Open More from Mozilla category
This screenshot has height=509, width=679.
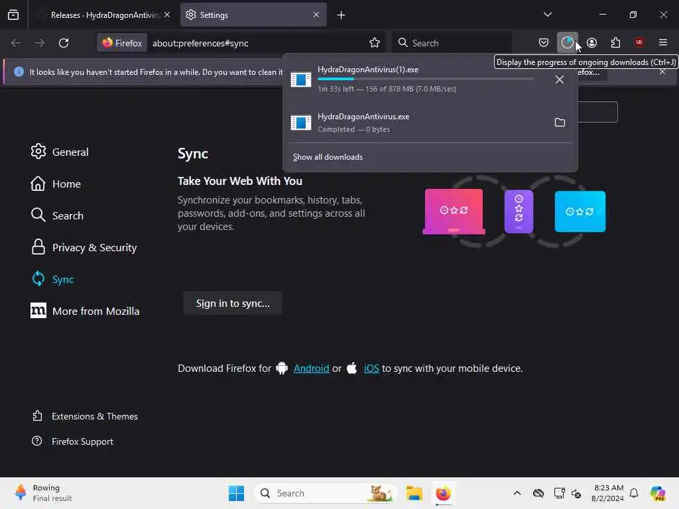[86, 311]
